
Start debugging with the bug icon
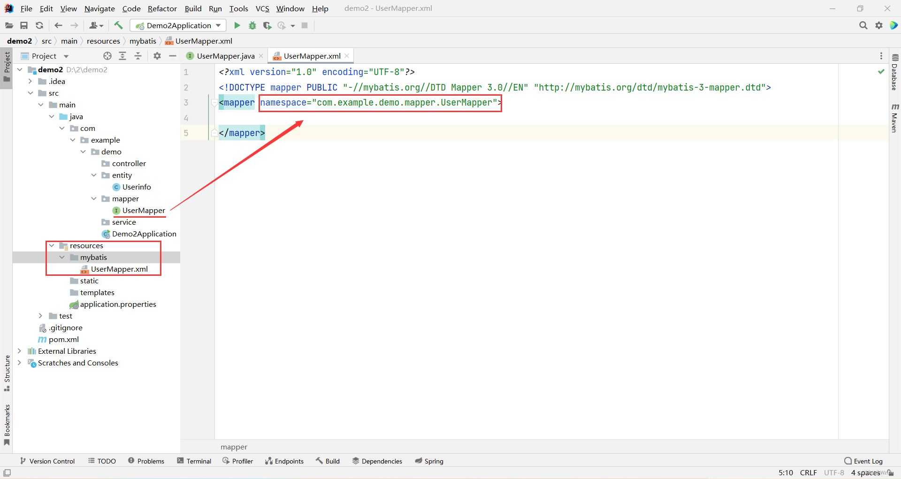pos(252,25)
